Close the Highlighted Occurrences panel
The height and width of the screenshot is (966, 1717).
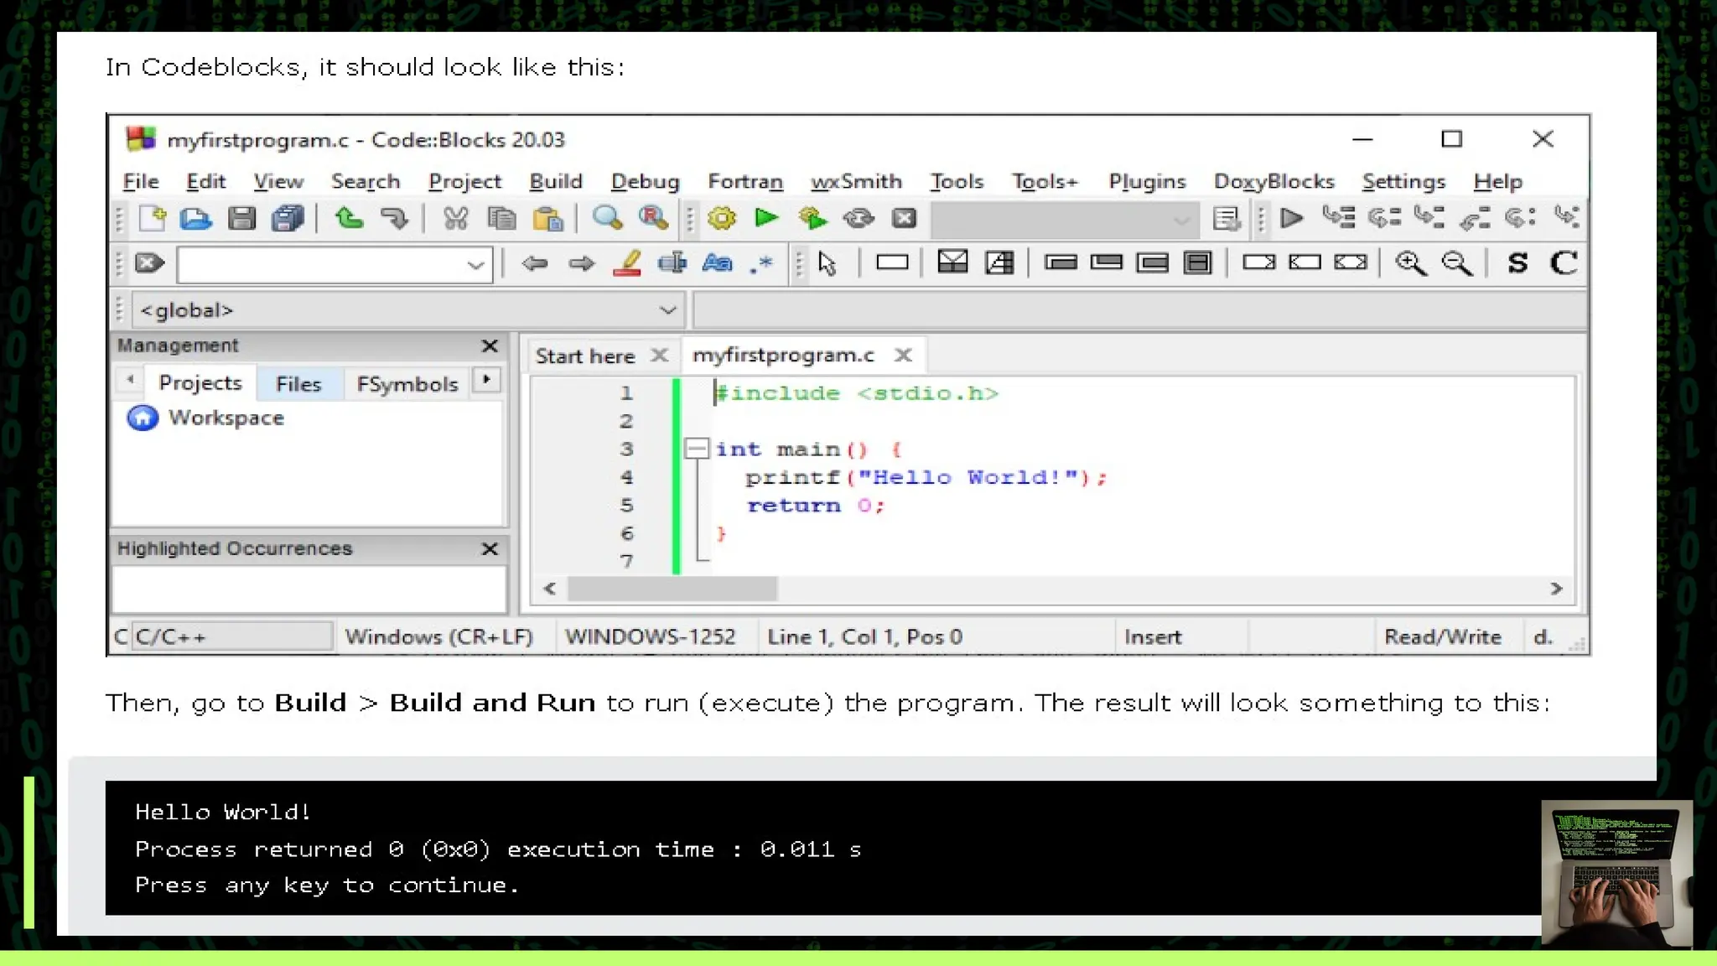pos(490,548)
